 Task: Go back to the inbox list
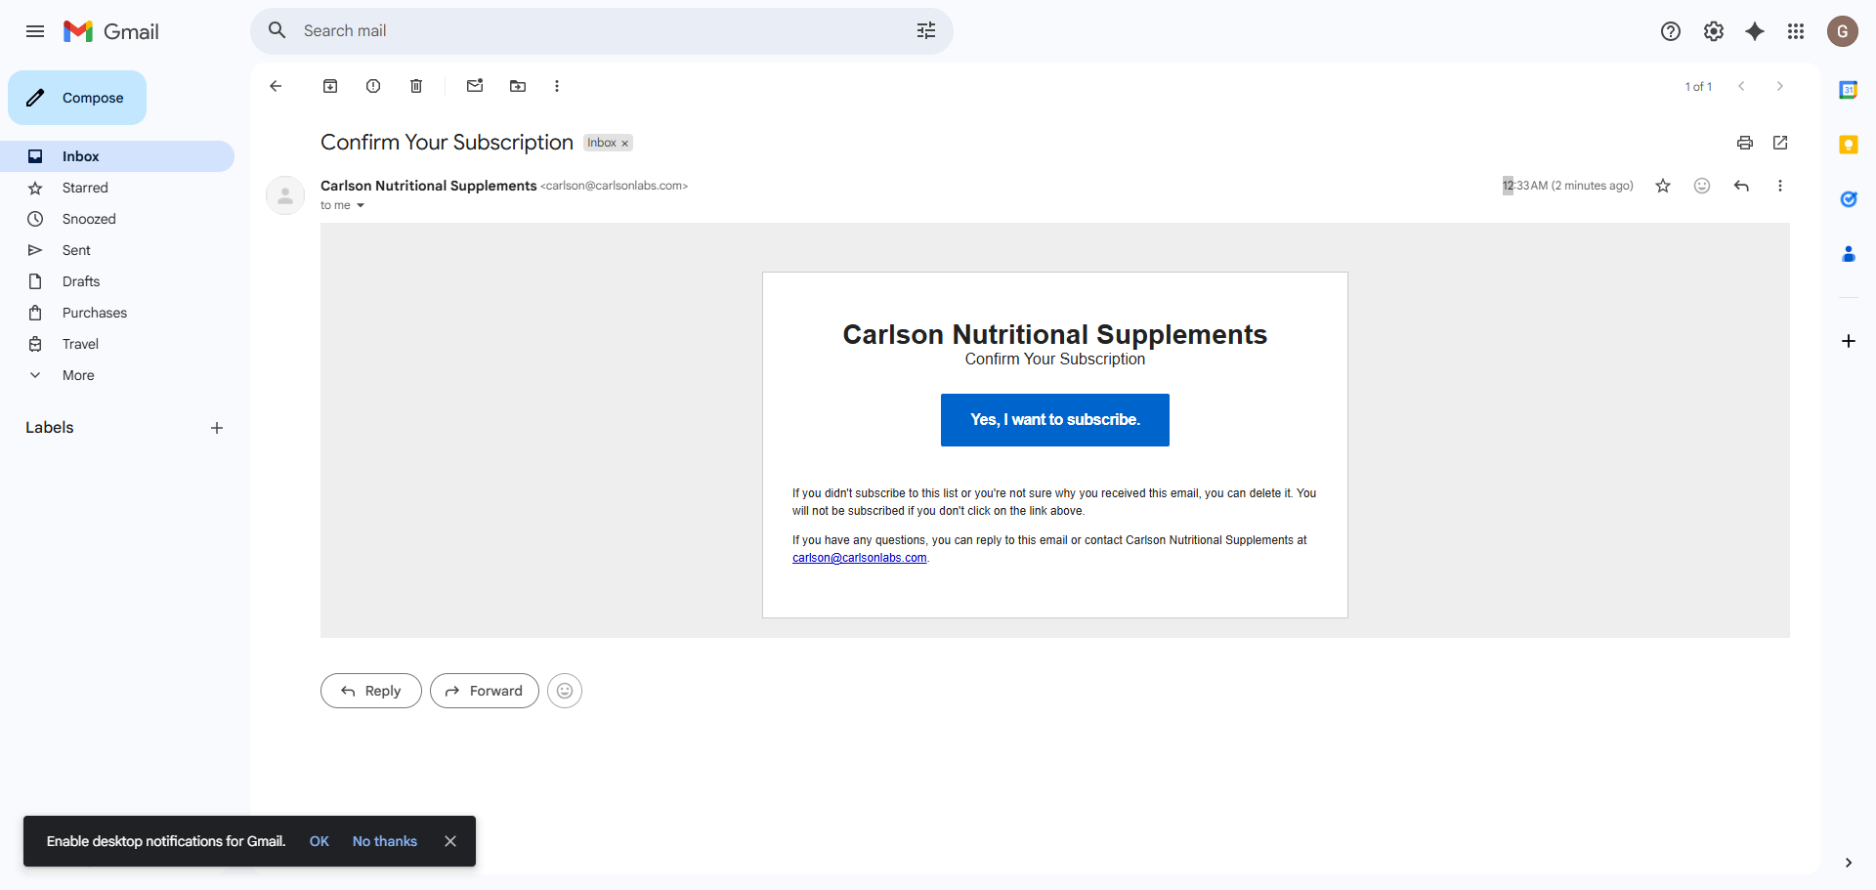pyautogui.click(x=276, y=86)
